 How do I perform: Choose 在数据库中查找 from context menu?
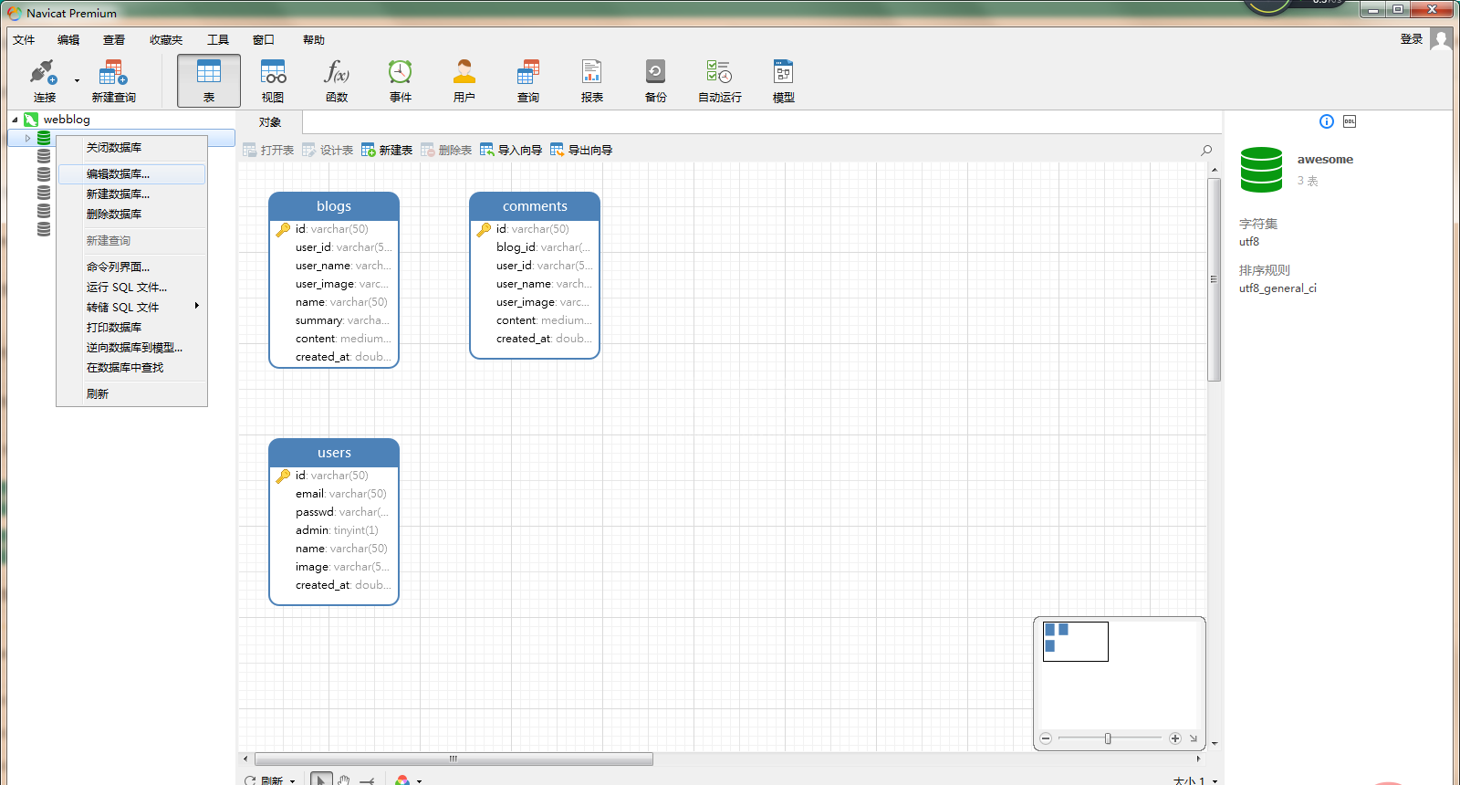click(131, 367)
